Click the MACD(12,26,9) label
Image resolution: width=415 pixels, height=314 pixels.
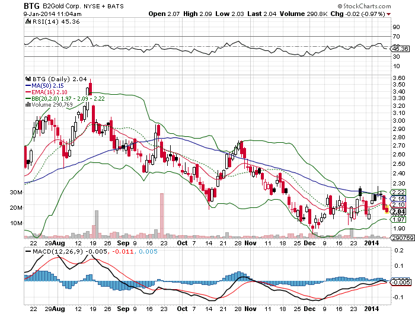58,251
